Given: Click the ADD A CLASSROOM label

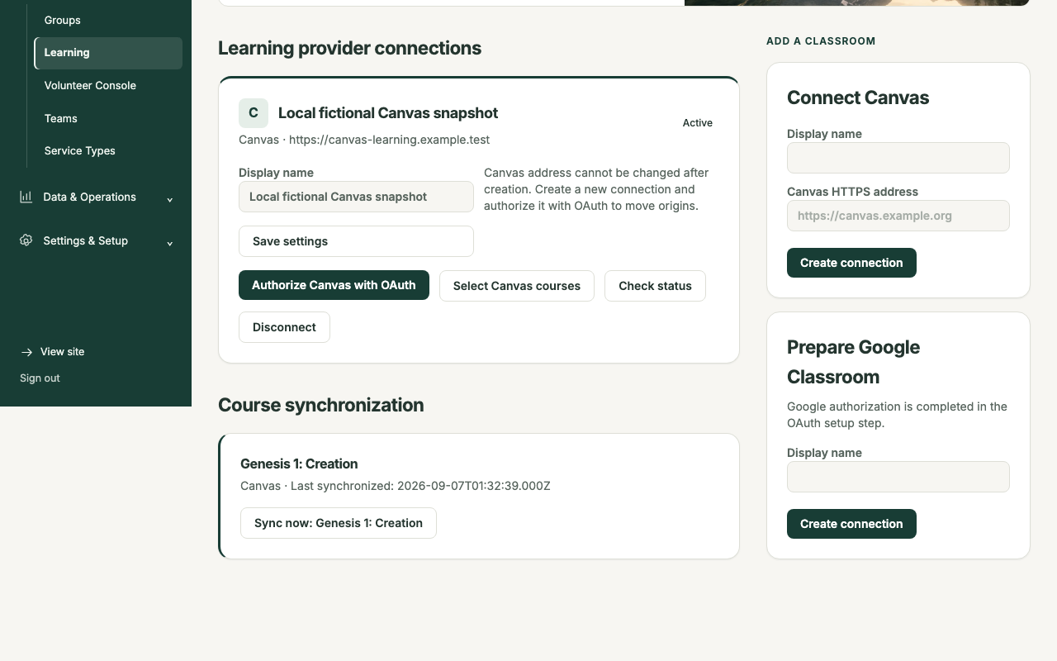Looking at the screenshot, I should coord(821,41).
